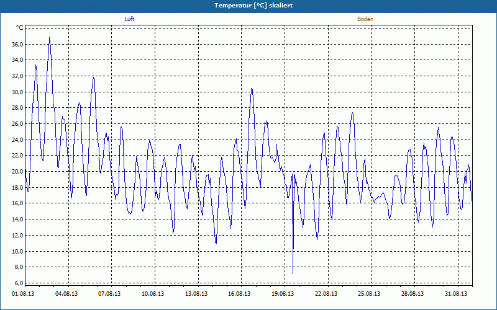Click the 20,0 temperature axis value
The height and width of the screenshot is (310, 497).
coord(18,172)
